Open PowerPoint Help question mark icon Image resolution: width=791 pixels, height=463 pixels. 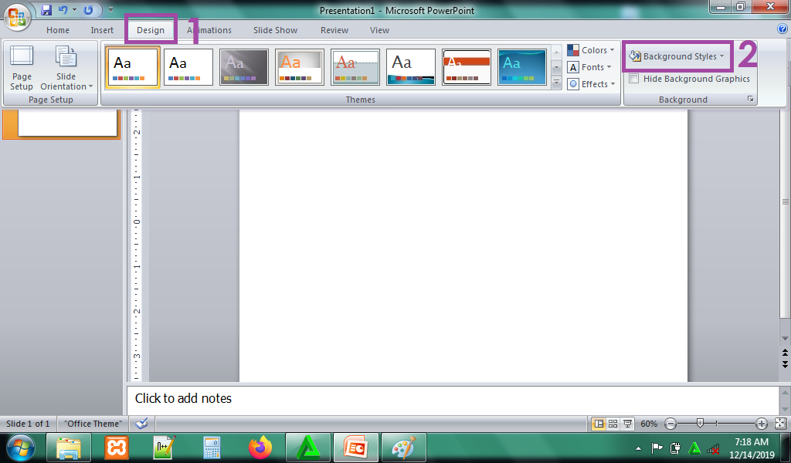[x=782, y=29]
